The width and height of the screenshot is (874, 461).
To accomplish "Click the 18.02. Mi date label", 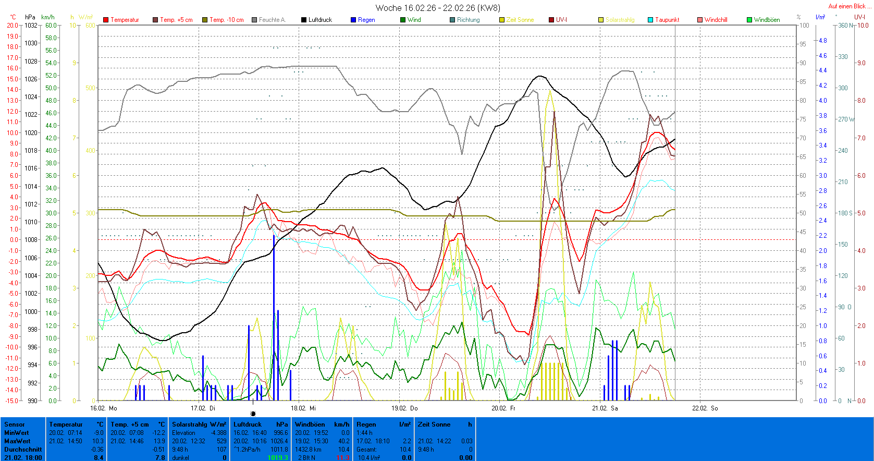I will 303,408.
